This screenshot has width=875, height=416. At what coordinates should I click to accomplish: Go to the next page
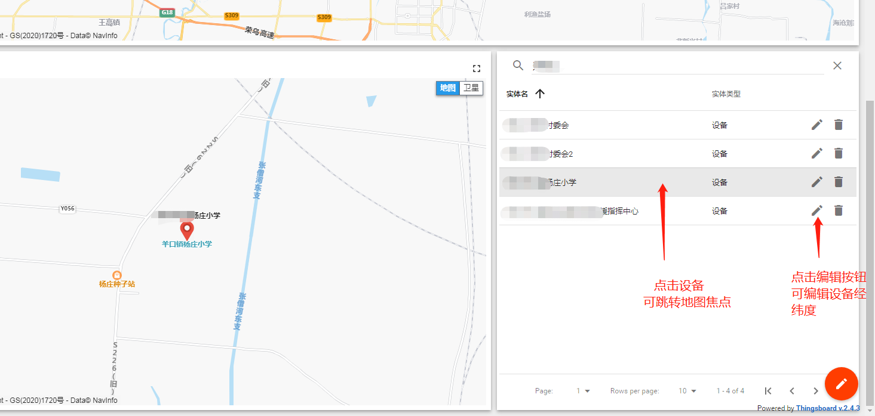click(x=815, y=391)
